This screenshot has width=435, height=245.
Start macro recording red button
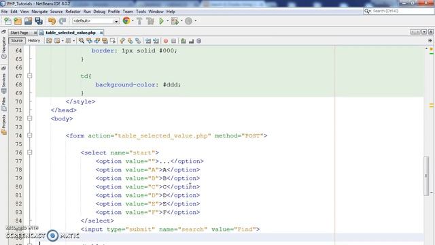pos(166,41)
